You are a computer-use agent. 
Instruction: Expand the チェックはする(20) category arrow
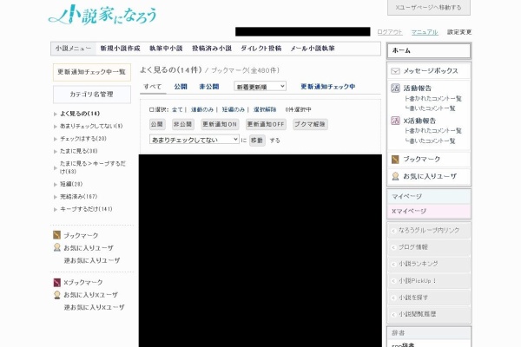click(x=56, y=139)
